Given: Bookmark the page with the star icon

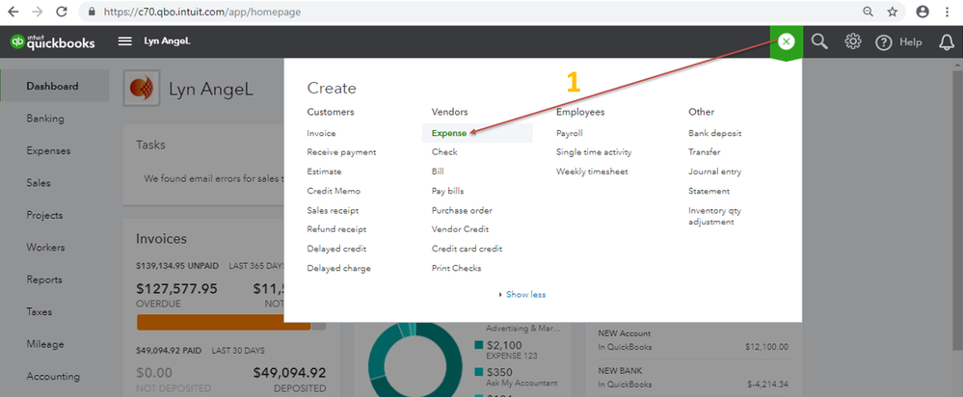Looking at the screenshot, I should [893, 12].
